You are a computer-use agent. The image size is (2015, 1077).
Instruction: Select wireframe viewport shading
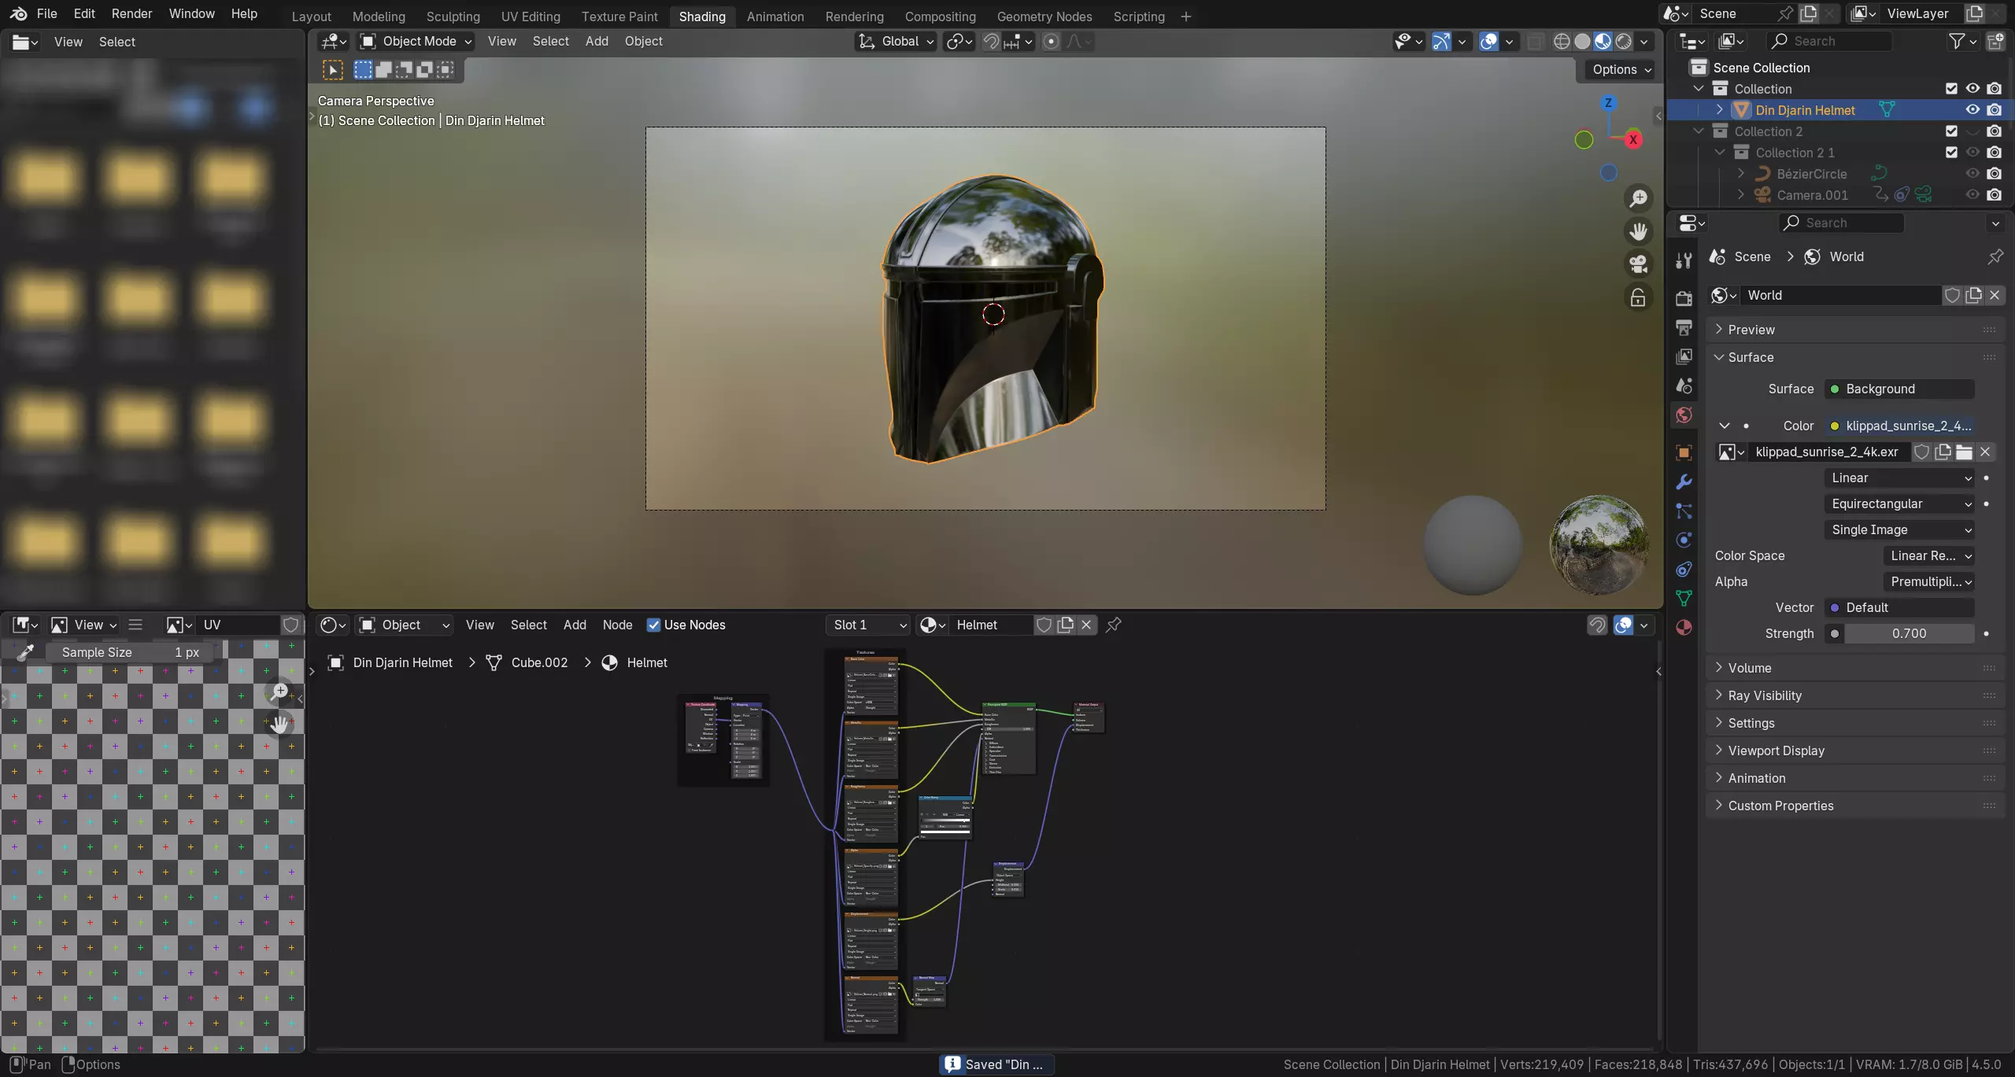(x=1562, y=42)
